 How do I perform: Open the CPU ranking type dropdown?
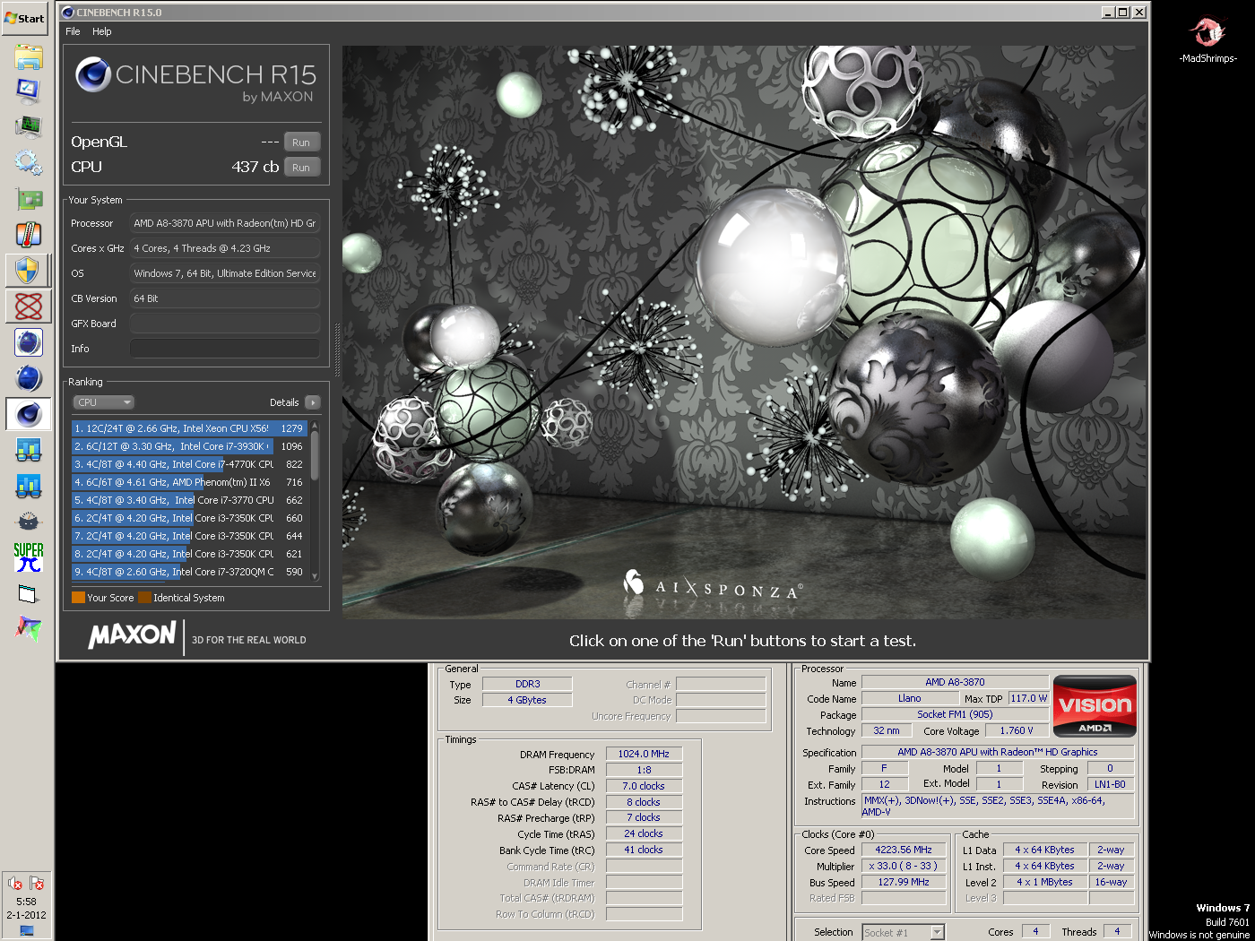tap(103, 402)
